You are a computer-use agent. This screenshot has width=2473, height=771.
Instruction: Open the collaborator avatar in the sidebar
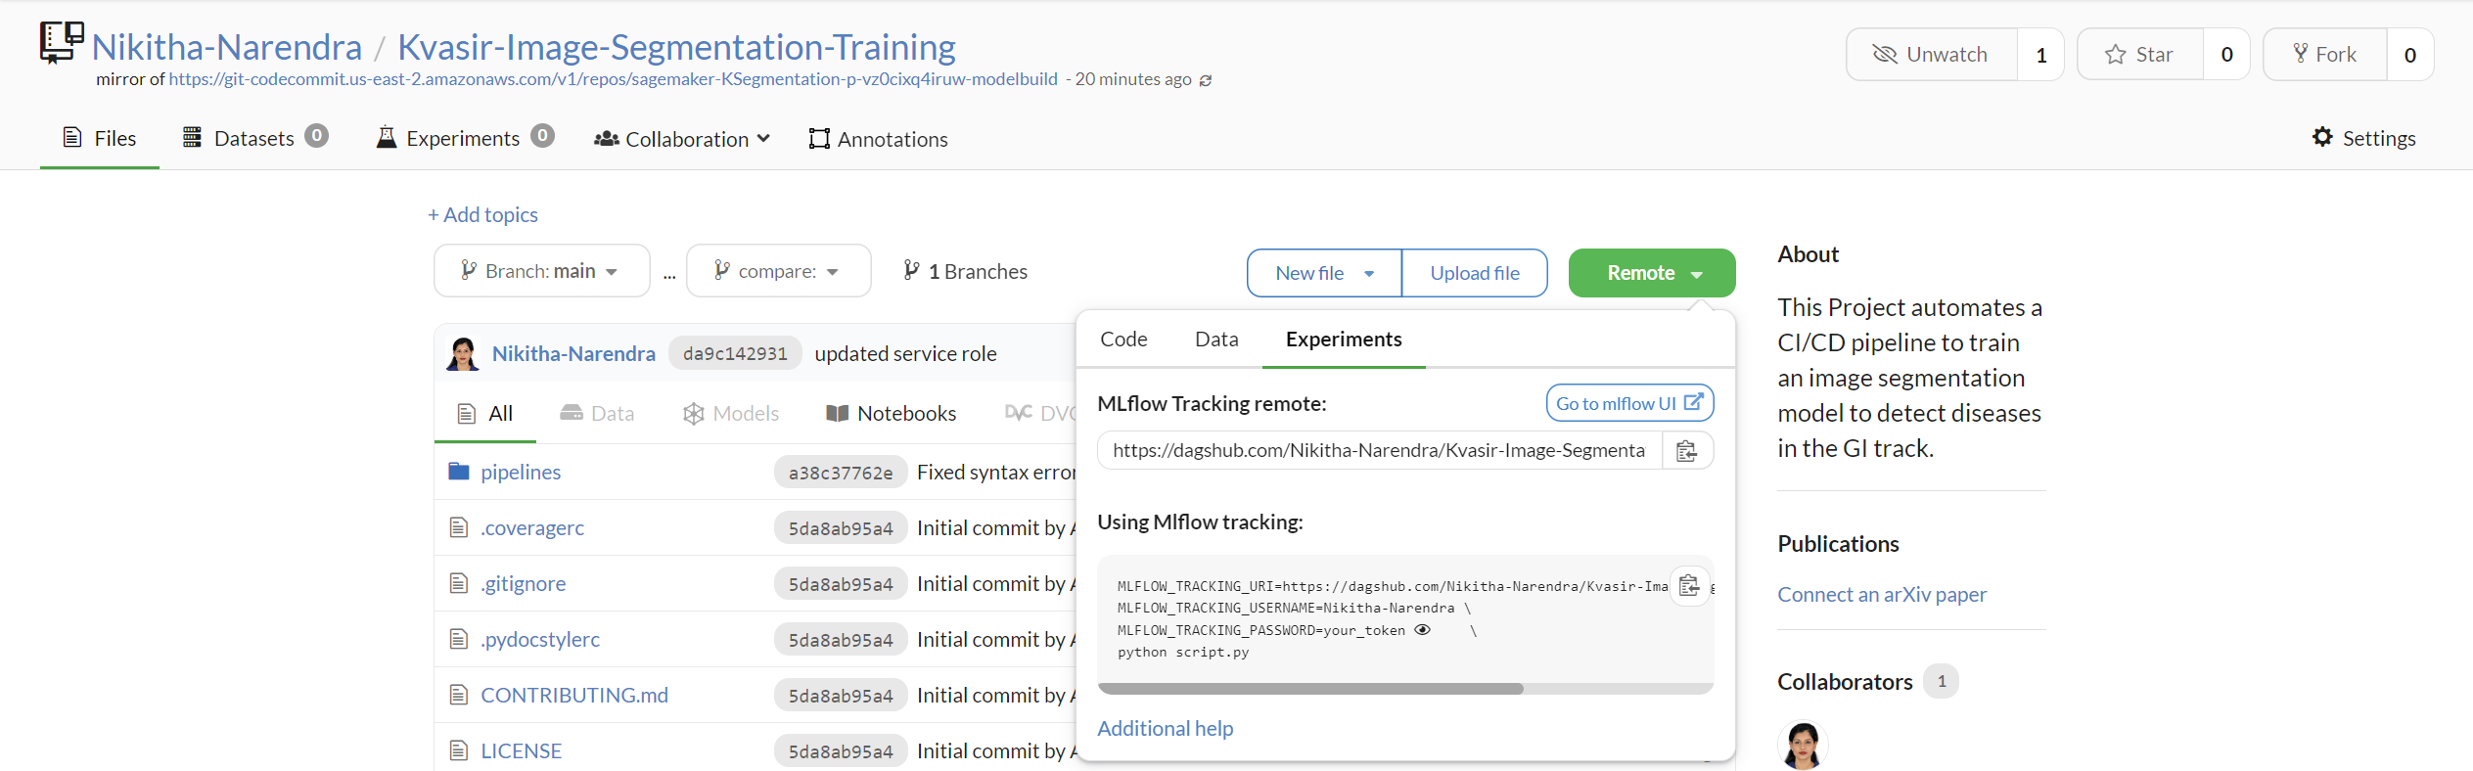(x=1803, y=746)
